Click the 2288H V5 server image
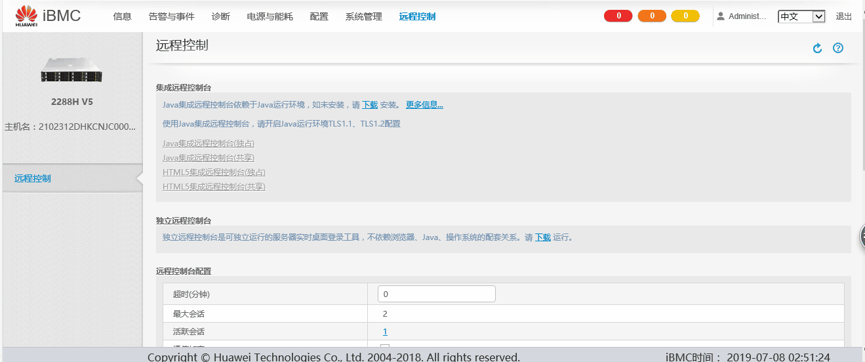865x362 pixels. click(x=72, y=70)
